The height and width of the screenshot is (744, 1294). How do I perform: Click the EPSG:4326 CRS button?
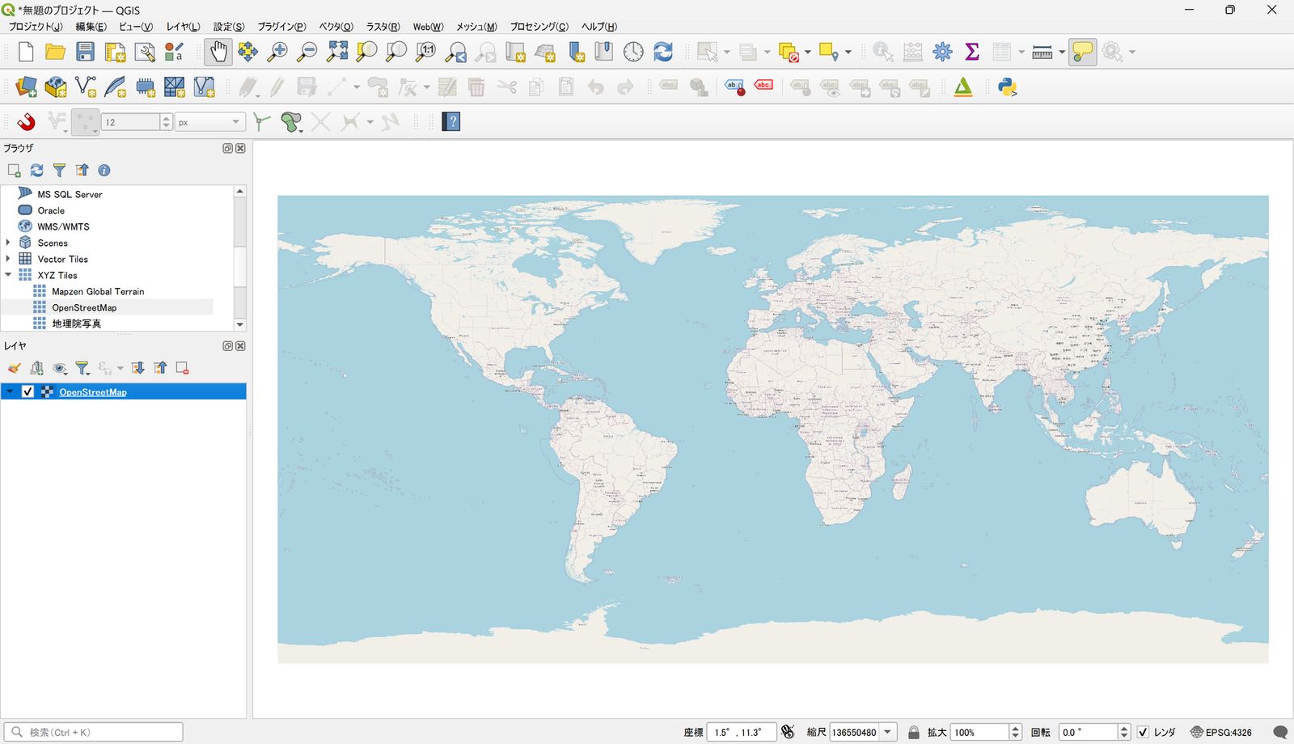[x=1220, y=732]
